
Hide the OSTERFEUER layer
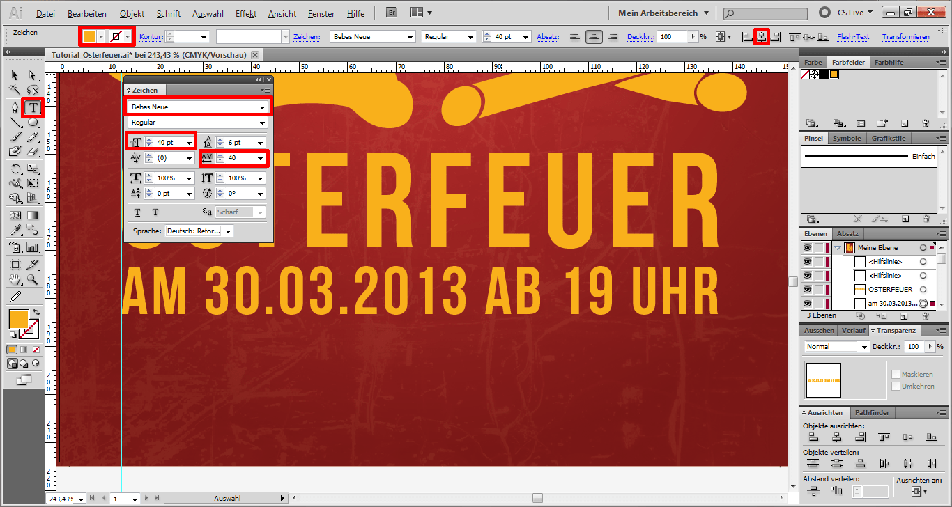point(807,289)
